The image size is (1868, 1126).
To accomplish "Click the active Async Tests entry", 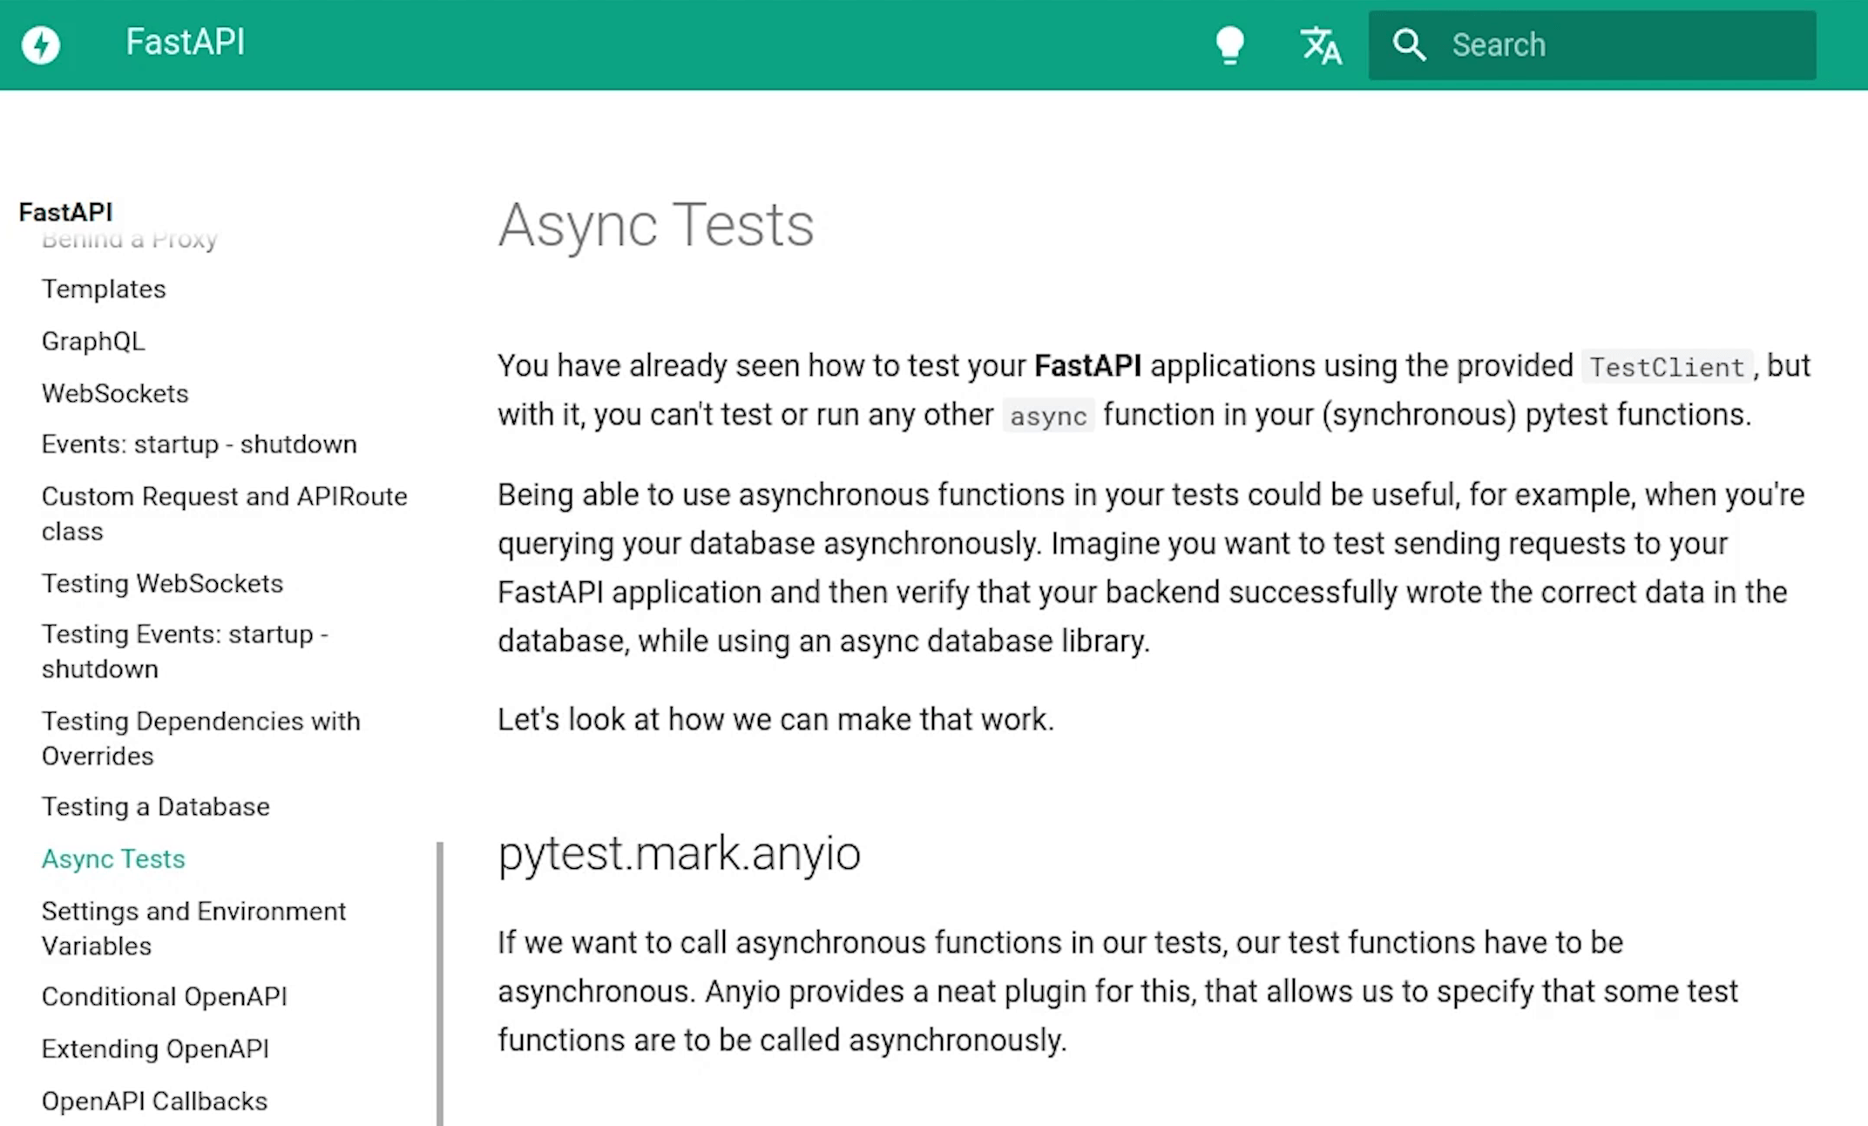I will [x=113, y=858].
